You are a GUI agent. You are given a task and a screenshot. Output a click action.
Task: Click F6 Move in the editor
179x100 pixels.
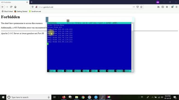[94, 71]
